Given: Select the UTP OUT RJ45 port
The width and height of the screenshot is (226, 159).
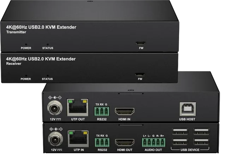Looking at the screenshot, I should (x=78, y=107).
